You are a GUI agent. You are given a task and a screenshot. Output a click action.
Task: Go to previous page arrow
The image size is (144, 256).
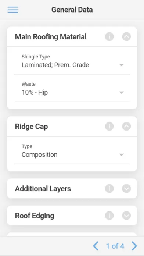(x=96, y=246)
